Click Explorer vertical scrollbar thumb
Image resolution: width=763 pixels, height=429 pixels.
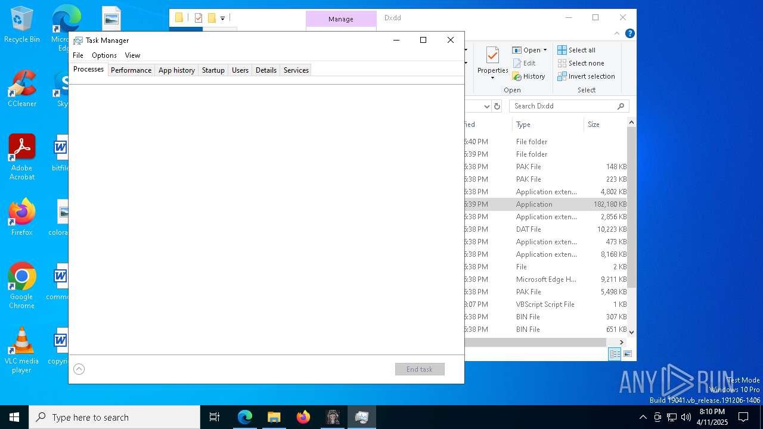631,207
